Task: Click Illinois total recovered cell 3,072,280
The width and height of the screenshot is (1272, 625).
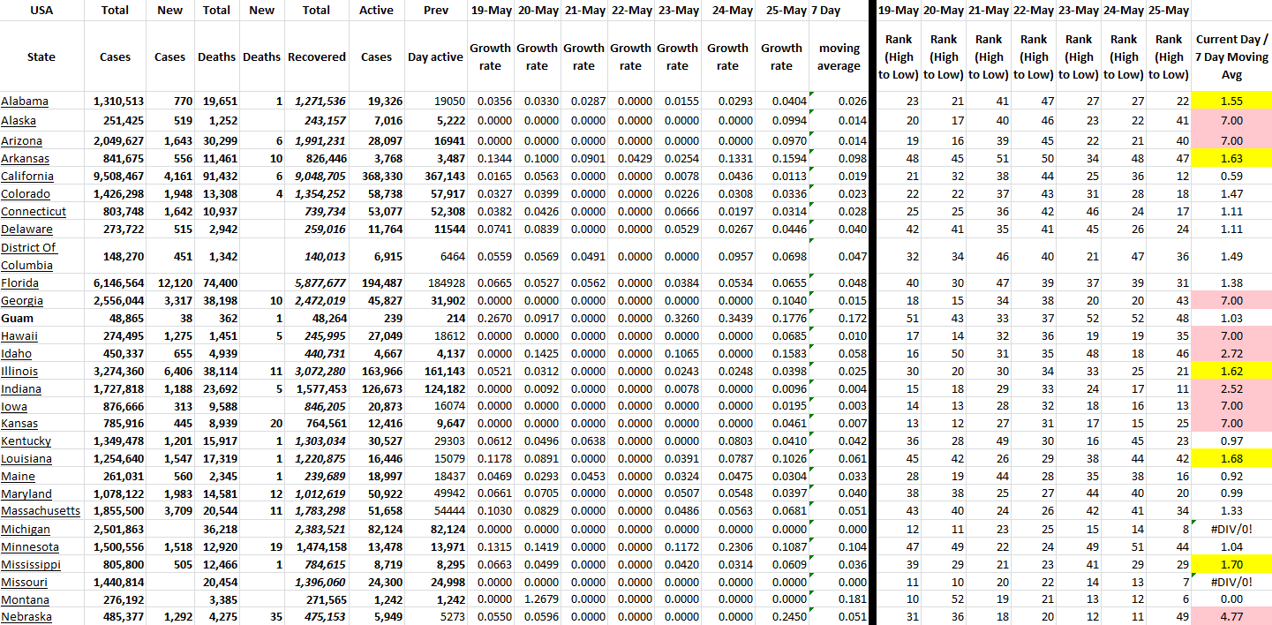Action: click(316, 372)
